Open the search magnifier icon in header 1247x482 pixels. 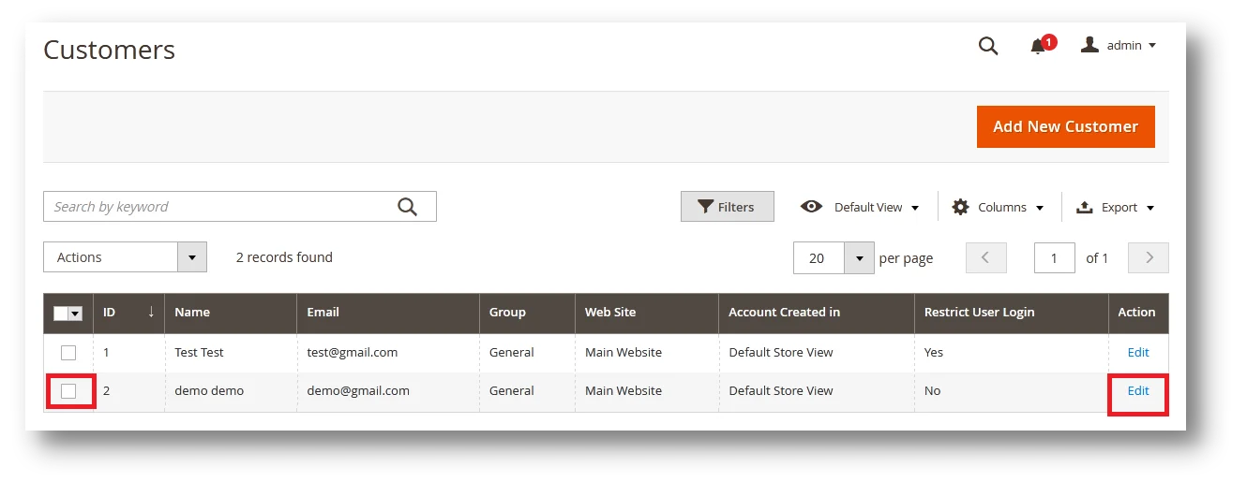pos(988,46)
